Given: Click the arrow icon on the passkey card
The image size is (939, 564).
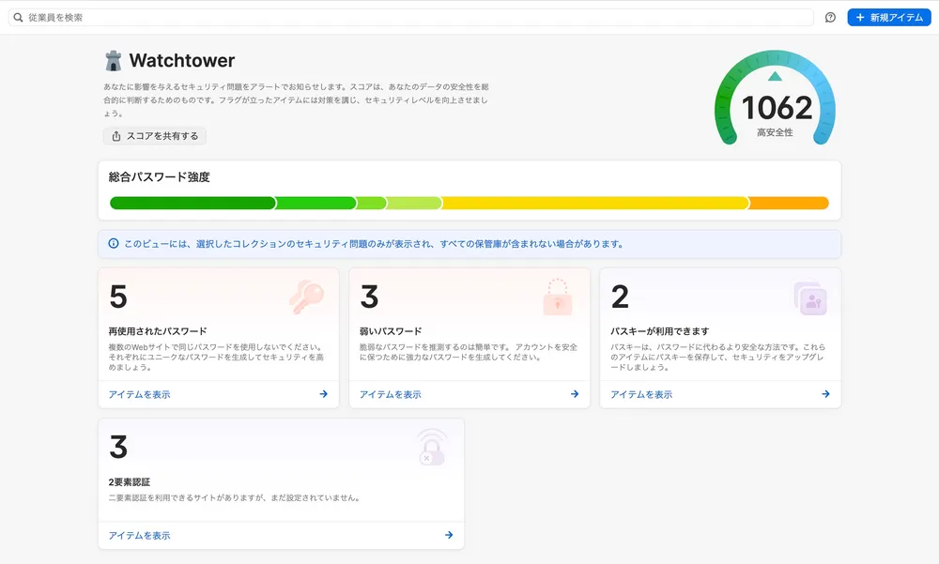Looking at the screenshot, I should (825, 394).
